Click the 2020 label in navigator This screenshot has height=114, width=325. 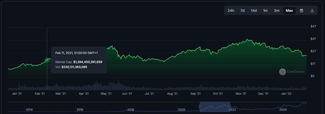pos(181,110)
